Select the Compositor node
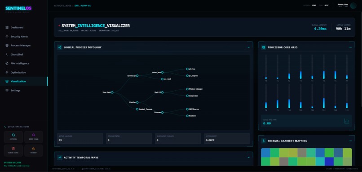362x172 pixels. click(x=187, y=96)
